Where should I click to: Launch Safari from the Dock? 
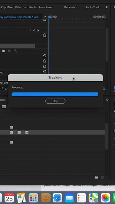57,198
